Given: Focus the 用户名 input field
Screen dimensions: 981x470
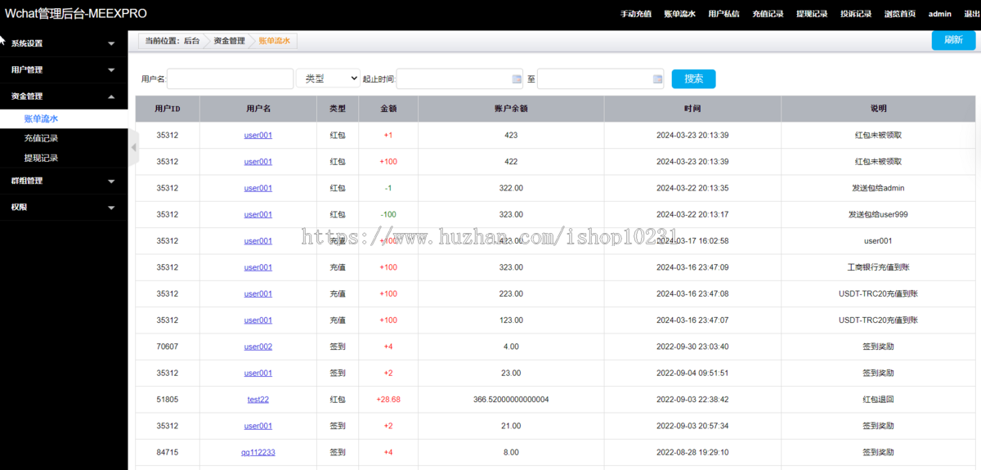Looking at the screenshot, I should pos(230,78).
